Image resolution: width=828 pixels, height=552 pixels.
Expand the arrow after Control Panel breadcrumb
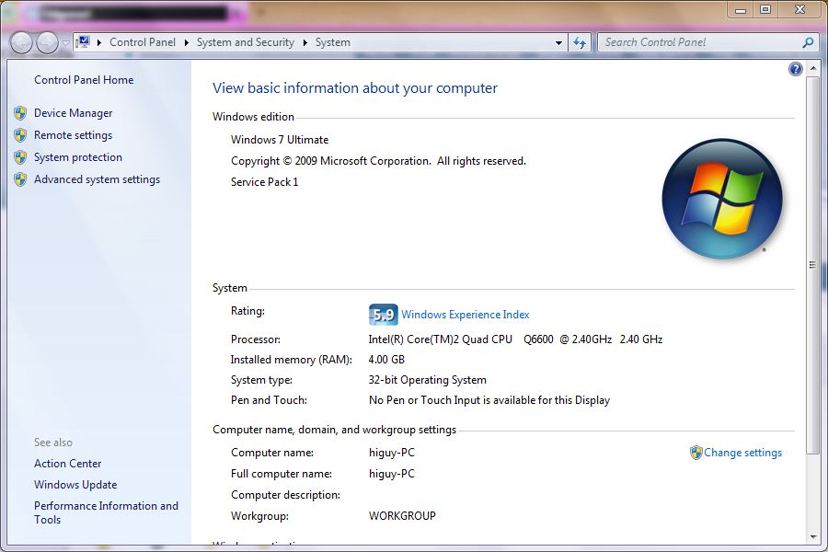pos(186,42)
